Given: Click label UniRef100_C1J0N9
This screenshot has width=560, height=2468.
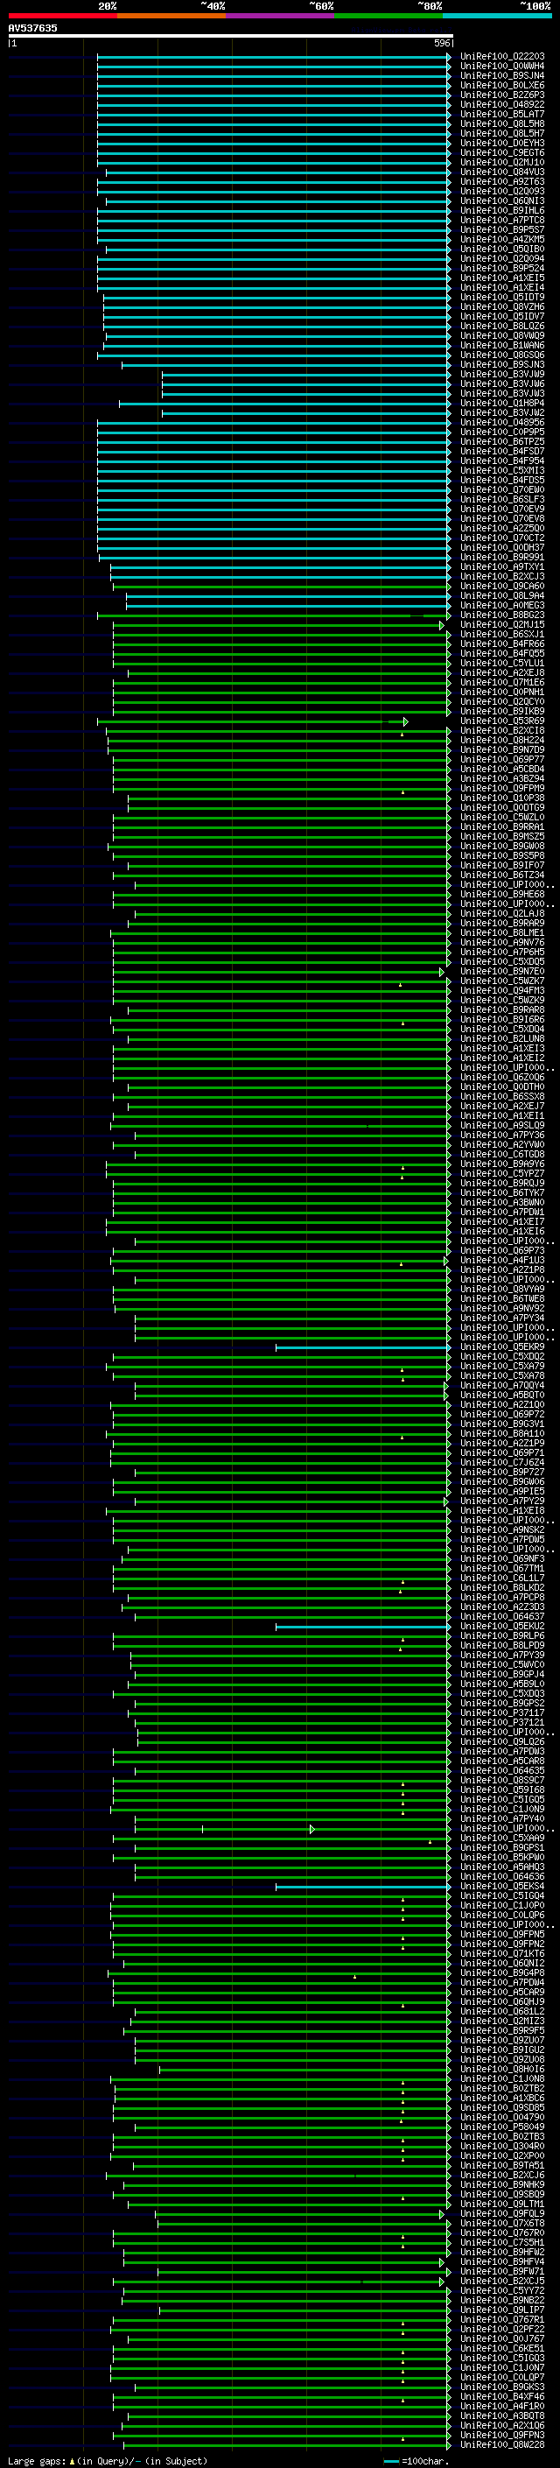Looking at the screenshot, I should click(x=501, y=1810).
